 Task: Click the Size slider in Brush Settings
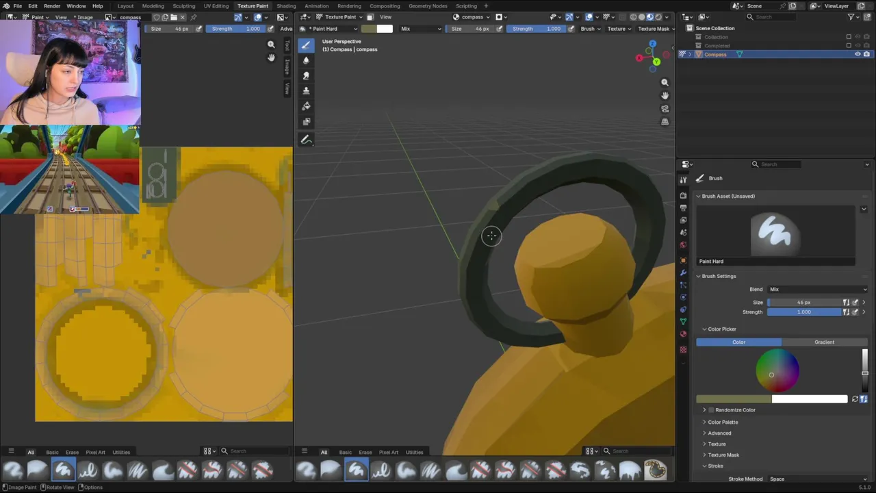pos(804,302)
